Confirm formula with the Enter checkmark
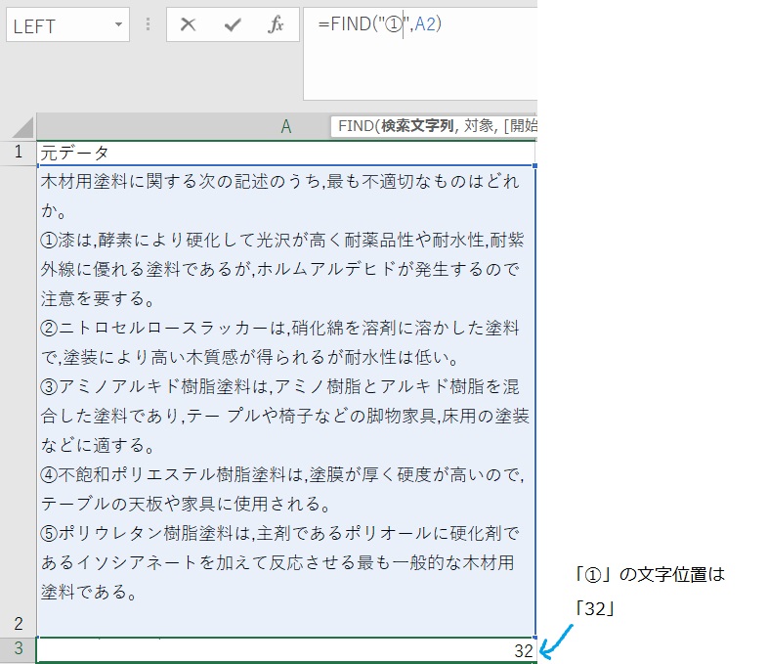Screen dimensions: 768x664 pyautogui.click(x=232, y=25)
